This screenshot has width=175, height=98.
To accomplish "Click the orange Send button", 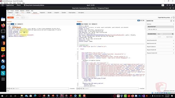I will 10,17.
